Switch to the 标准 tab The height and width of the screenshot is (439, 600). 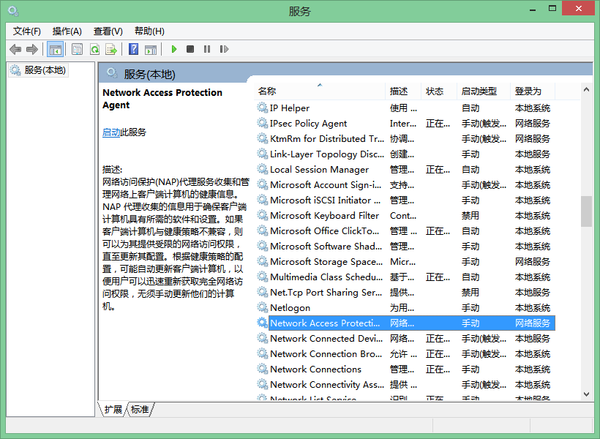[x=140, y=410]
